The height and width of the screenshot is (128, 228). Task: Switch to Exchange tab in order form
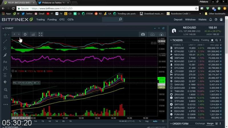pyautogui.click(x=200, y=123)
